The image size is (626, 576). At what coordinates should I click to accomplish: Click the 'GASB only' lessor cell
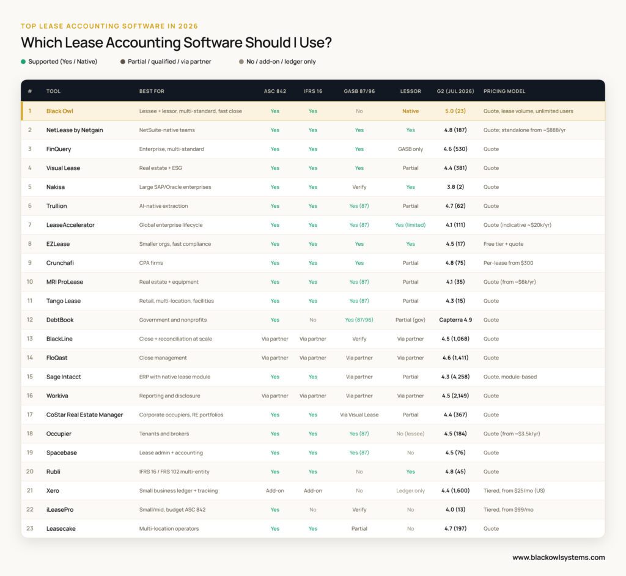(410, 149)
